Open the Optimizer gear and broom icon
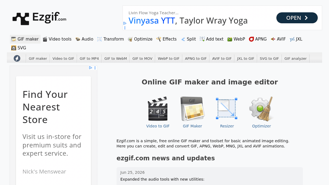The image size is (329, 185). [x=261, y=109]
